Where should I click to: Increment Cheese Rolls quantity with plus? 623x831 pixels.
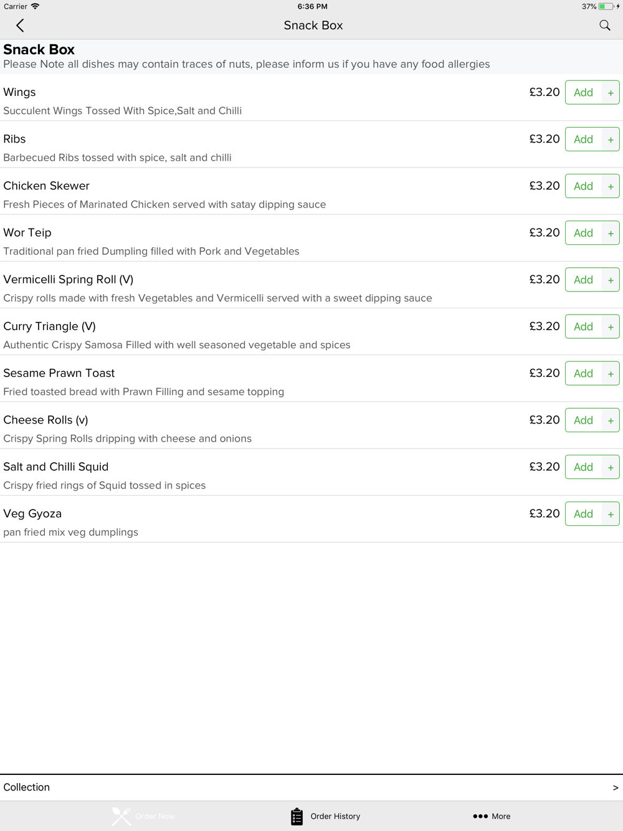611,420
